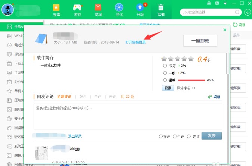The width and height of the screenshot is (252, 166).
Task: Click the star icon for 单机 category
Action: (x=9, y=91)
